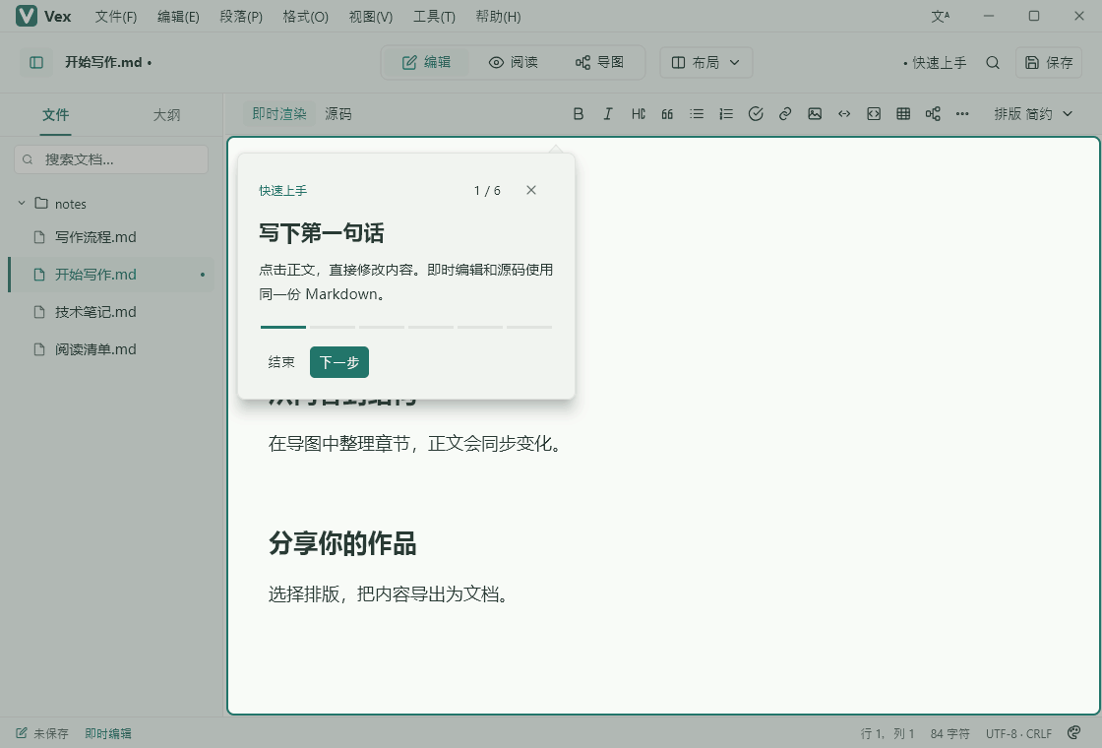Insert a heading with the H icon
Screen dimensions: 1102x748
tap(638, 114)
